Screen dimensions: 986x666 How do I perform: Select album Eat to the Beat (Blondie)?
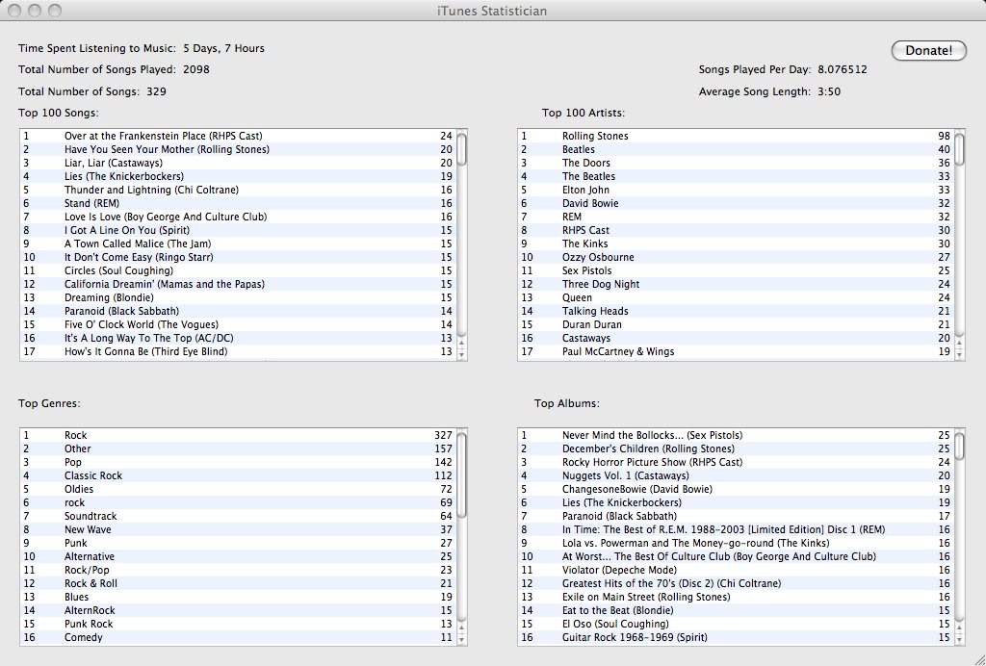point(737,611)
